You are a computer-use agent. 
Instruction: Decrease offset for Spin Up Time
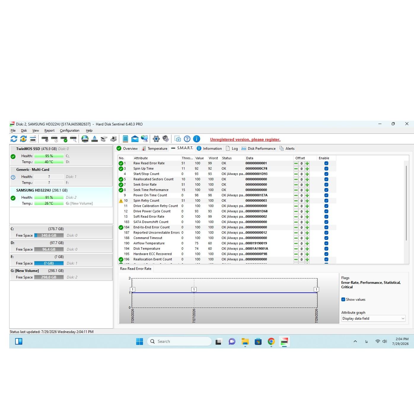(x=296, y=169)
